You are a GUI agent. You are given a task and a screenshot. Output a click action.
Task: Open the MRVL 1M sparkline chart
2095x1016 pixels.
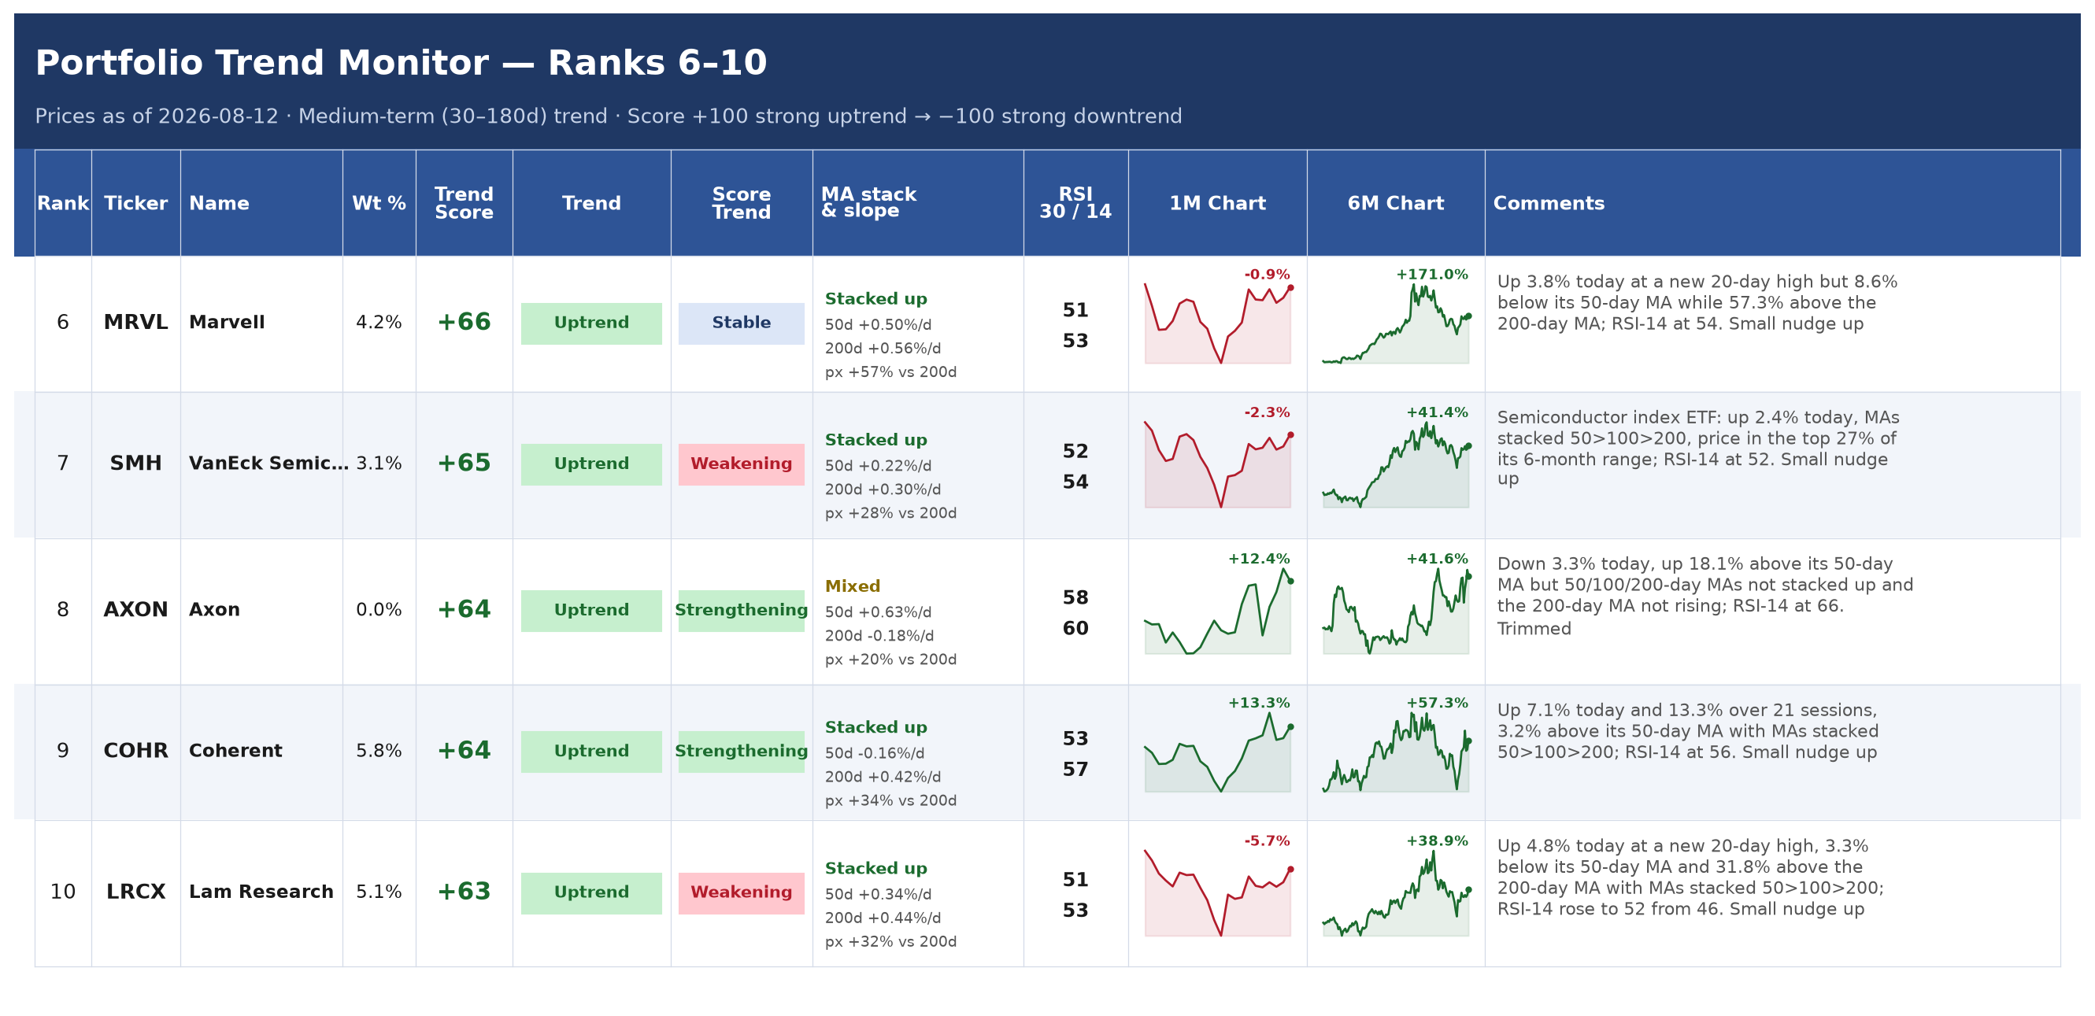tap(1217, 323)
